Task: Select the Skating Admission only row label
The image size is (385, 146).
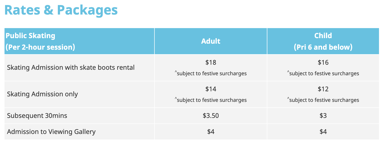Action: [x=43, y=94]
